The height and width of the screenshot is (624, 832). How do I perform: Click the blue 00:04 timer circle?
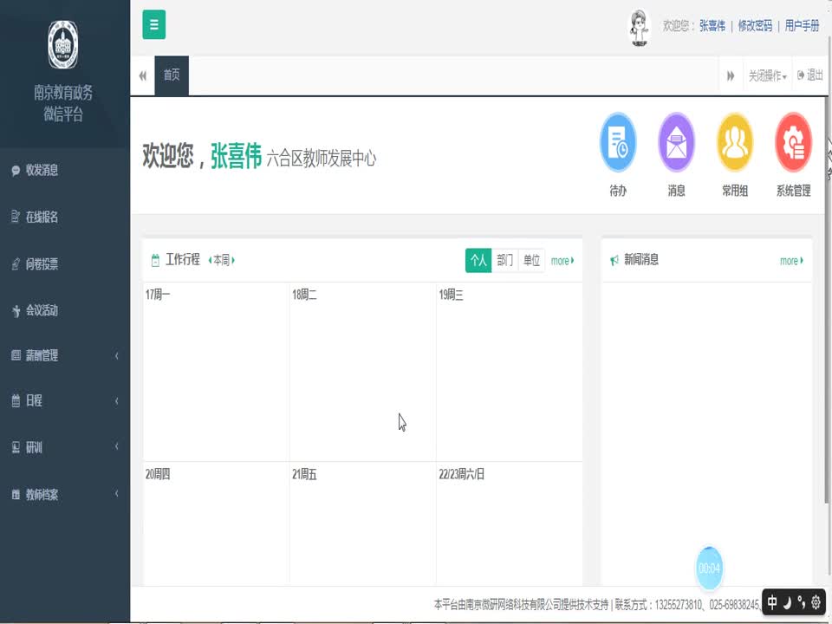(709, 569)
